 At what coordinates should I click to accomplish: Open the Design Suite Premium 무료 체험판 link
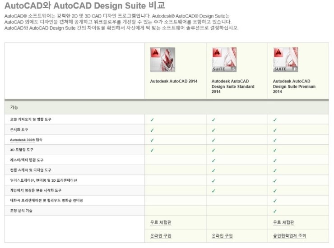pos(283,222)
